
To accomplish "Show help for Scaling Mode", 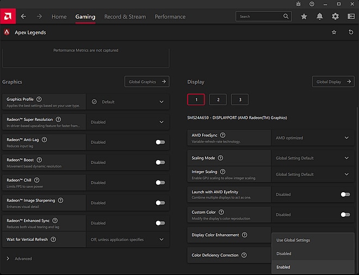I will tap(220, 158).
